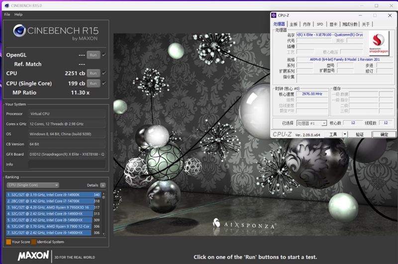Minimize the CPU-Z window

click(x=360, y=15)
